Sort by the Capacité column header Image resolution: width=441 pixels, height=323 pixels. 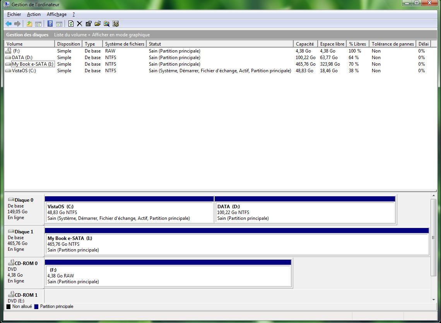point(306,44)
